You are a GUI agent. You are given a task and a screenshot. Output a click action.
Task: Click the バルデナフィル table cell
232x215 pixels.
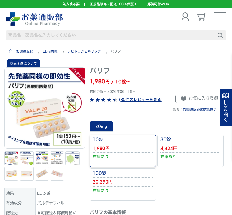(x=60, y=203)
